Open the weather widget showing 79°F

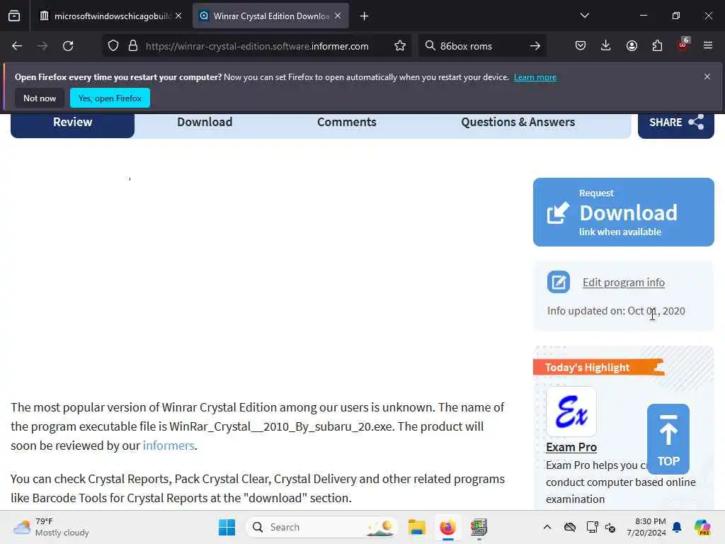(51, 527)
